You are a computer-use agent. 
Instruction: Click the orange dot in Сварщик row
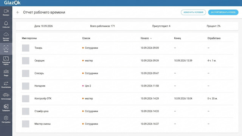(83, 60)
